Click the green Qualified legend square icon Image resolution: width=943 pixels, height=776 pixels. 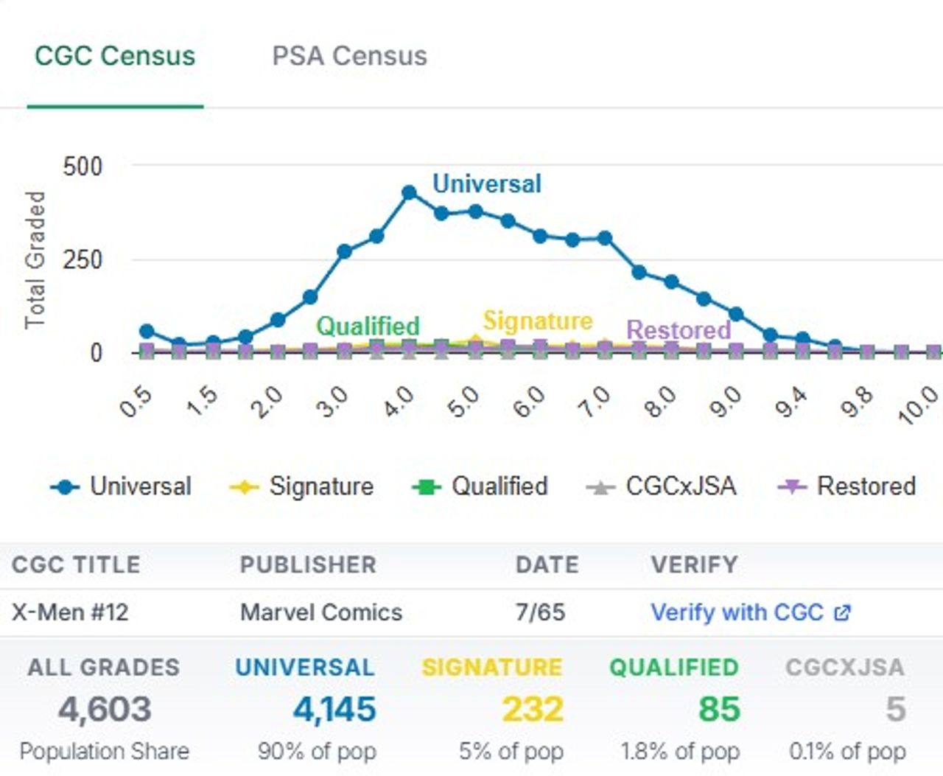point(426,487)
